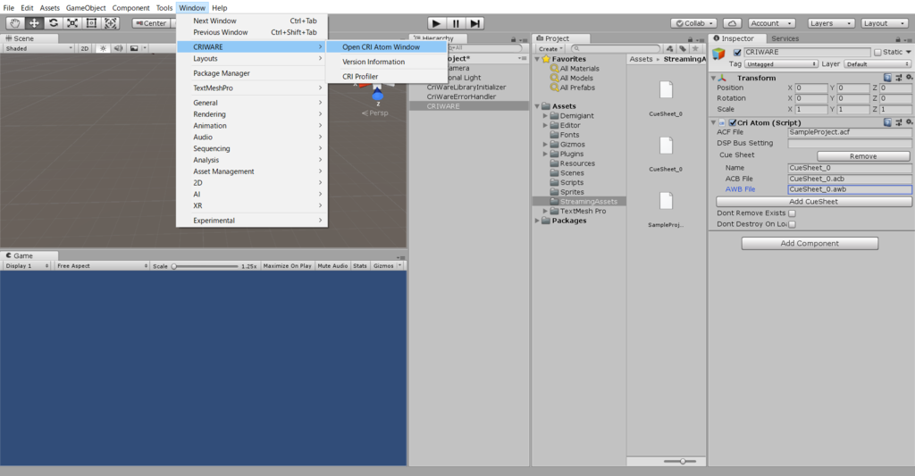Viewport: 915px width, 476px height.
Task: Open Cri Atom preset settings icon
Action: coord(899,122)
